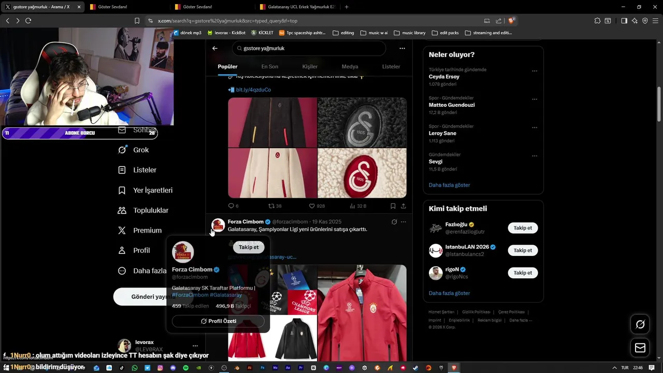Screen dimensions: 663x373
Task: Open account menu next to levorax
Action: coord(195,346)
